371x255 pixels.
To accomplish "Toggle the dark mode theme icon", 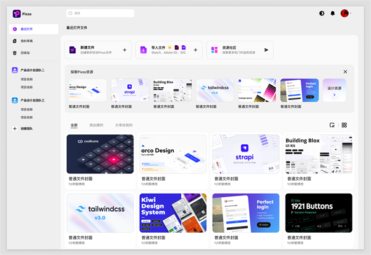I will point(322,13).
